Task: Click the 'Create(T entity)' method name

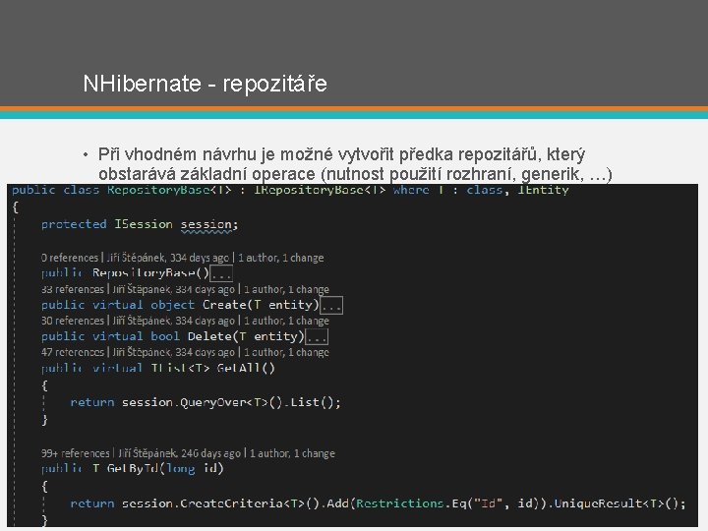Action: 261,305
